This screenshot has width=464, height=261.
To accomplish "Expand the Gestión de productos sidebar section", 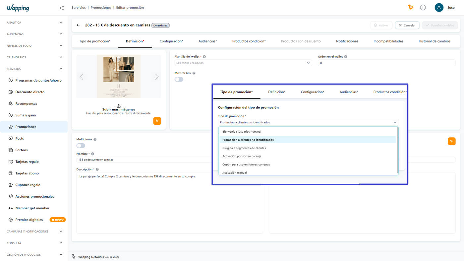I will 34,255.
